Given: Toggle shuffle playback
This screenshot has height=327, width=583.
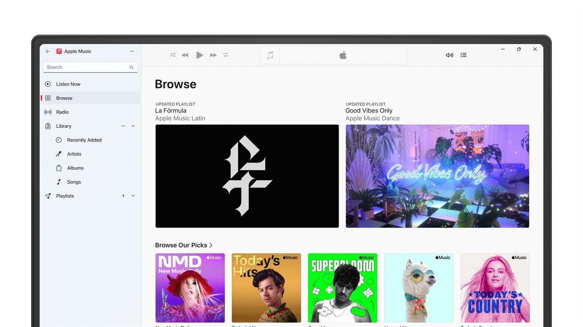Looking at the screenshot, I should pyautogui.click(x=172, y=55).
